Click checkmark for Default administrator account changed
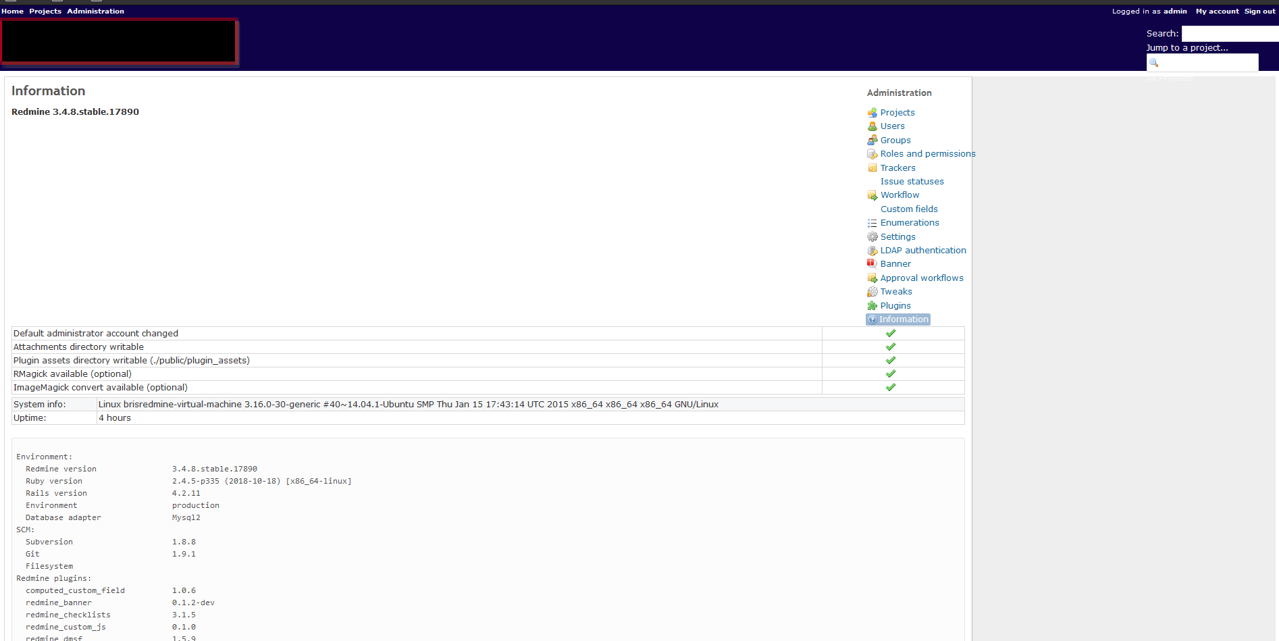The width and height of the screenshot is (1279, 641). coord(891,333)
